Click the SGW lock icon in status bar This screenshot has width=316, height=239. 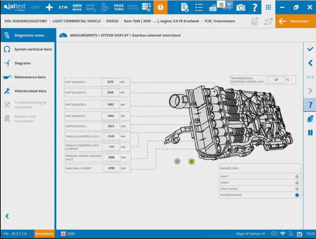point(63,234)
